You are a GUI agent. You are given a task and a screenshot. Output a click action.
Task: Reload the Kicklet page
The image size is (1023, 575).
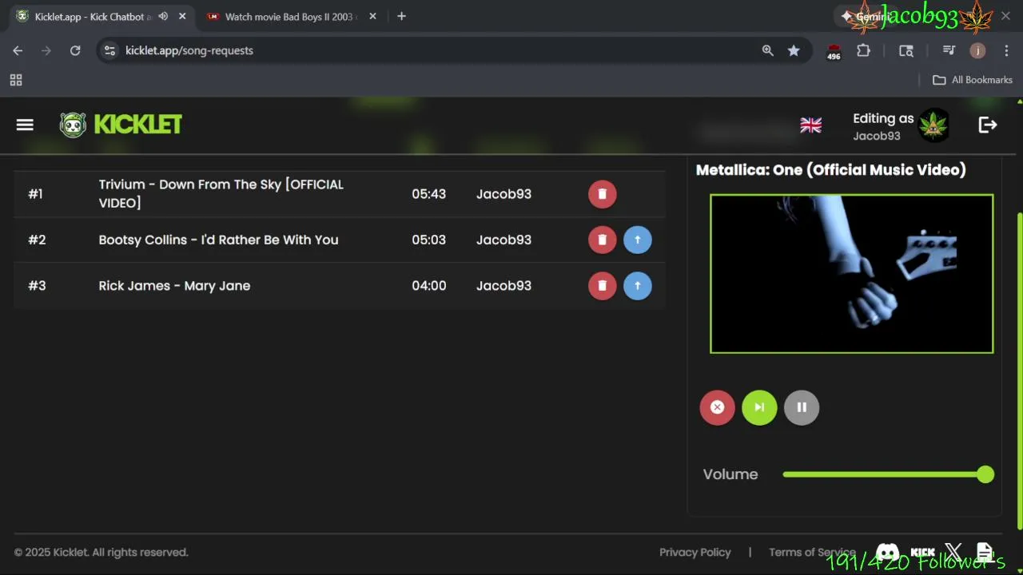[75, 50]
